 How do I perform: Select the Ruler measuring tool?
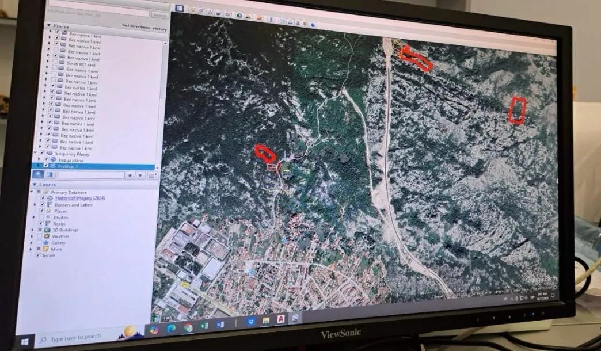[271, 19]
